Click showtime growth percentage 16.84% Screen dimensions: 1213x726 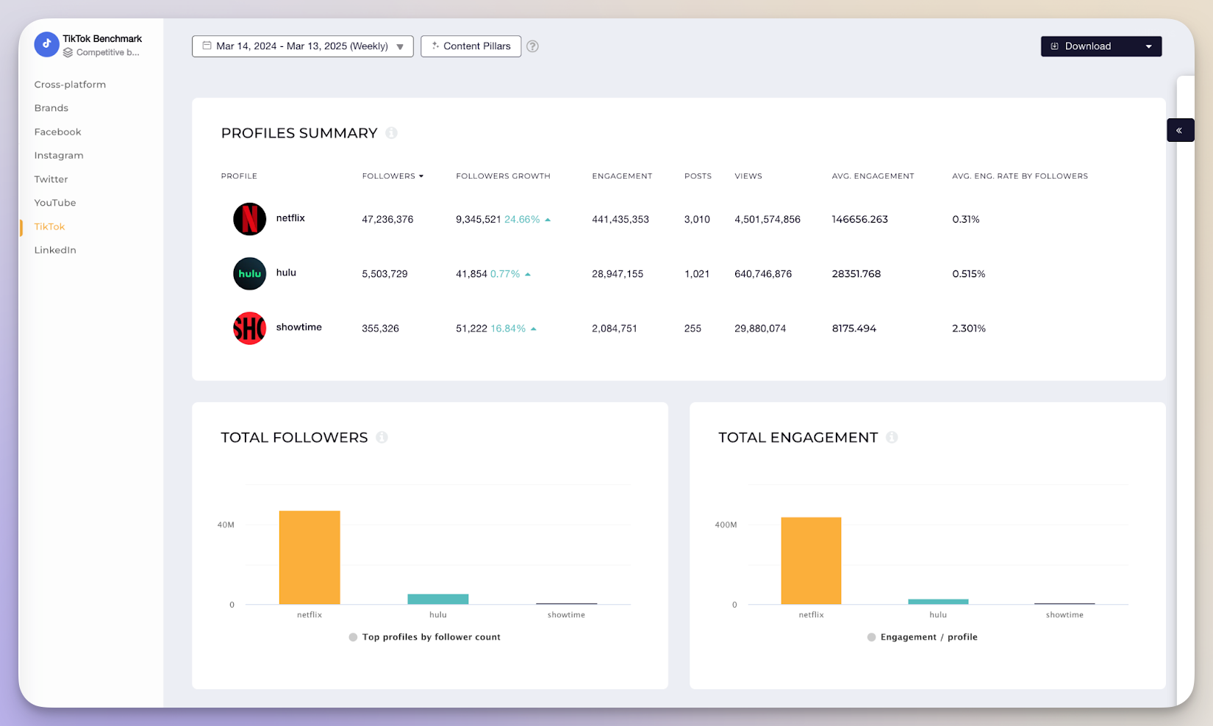coord(508,328)
